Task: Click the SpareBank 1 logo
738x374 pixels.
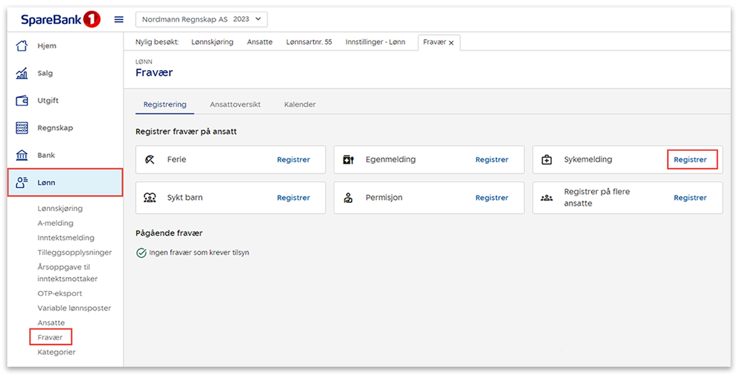Action: tap(60, 19)
